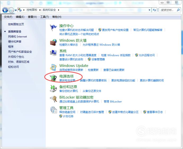183x149 pixels.
Task: Expand the address bar history dropdown arrow
Action: click(x=149, y=10)
